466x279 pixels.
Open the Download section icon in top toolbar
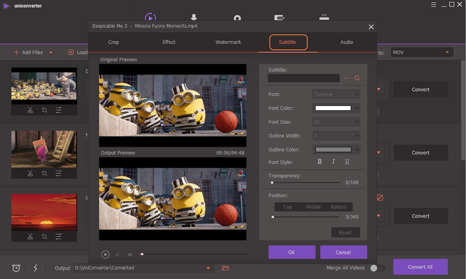194,17
